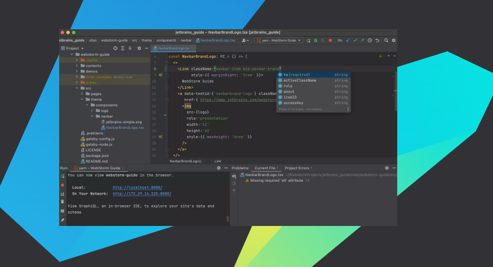Collapse the src folder
The image size is (493, 267).
tap(77, 88)
